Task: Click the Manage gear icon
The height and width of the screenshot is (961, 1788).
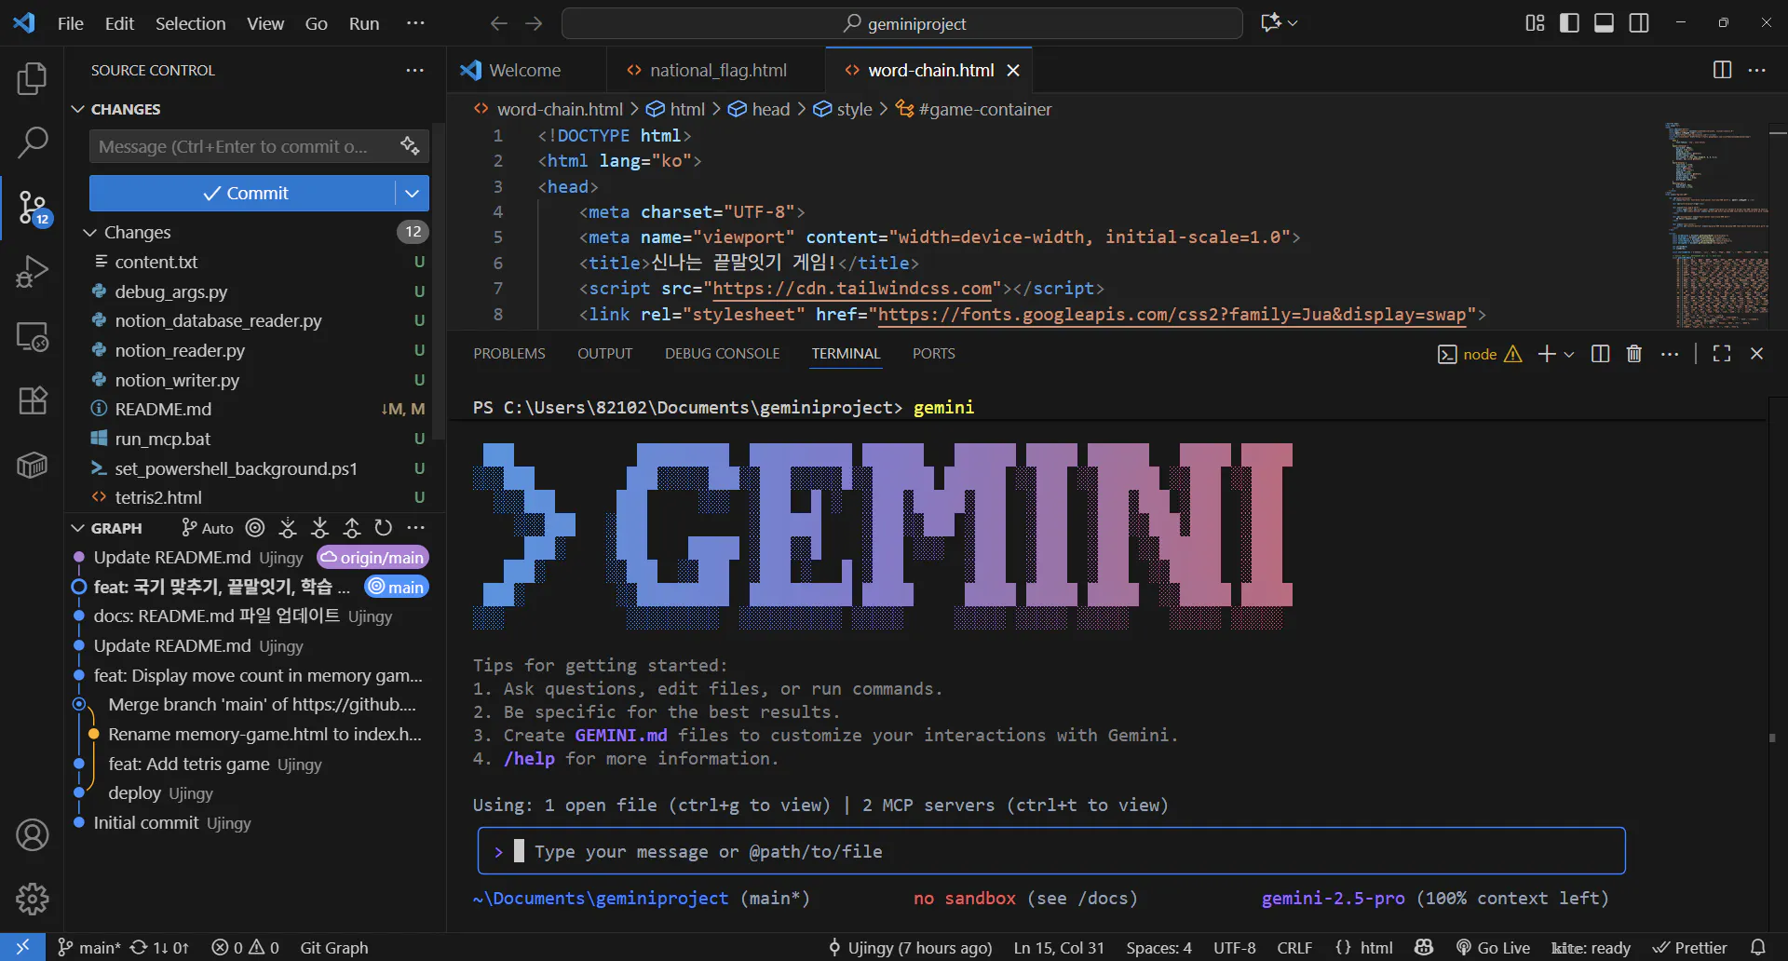Action: pyautogui.click(x=32, y=899)
